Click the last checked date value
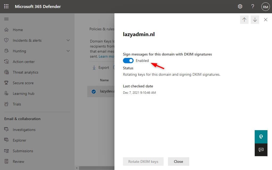 pyautogui.click(x=139, y=93)
